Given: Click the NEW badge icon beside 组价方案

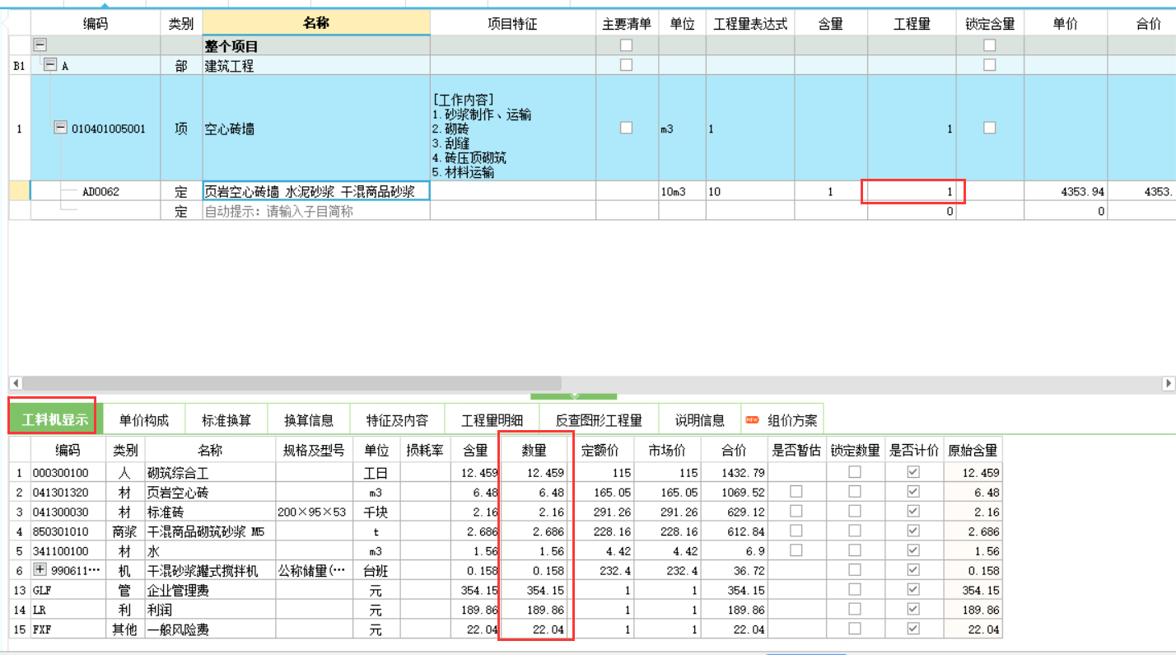Looking at the screenshot, I should [752, 420].
